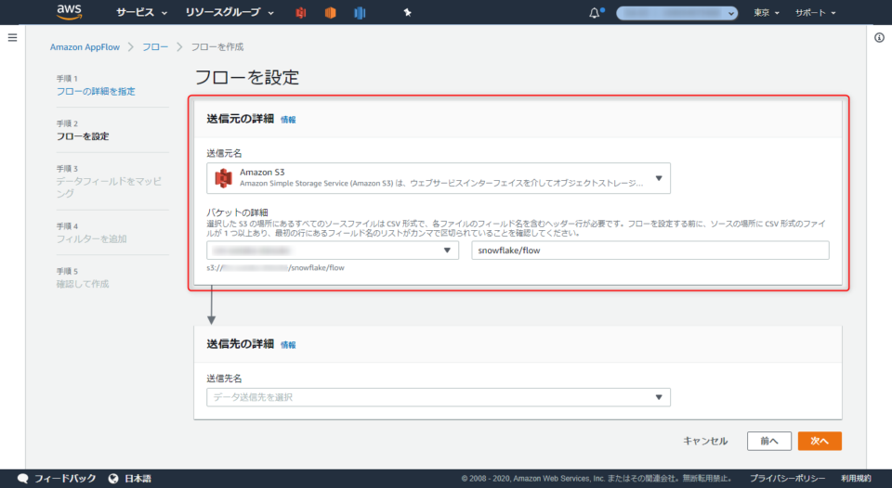Go to フロー breadcrumb link

coord(155,47)
